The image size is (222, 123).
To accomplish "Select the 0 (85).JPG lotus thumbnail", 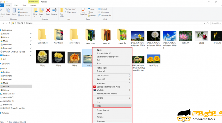I will tap(185, 36).
